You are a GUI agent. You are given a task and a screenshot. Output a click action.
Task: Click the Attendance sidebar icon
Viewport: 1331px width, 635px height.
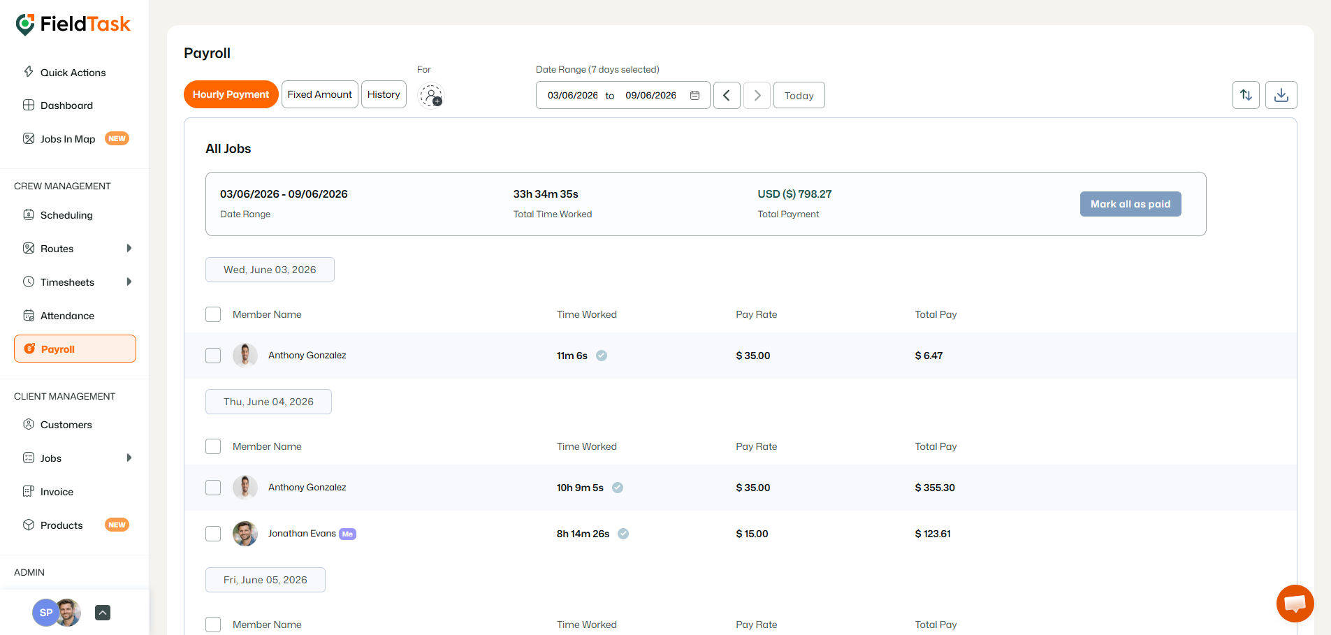point(29,315)
